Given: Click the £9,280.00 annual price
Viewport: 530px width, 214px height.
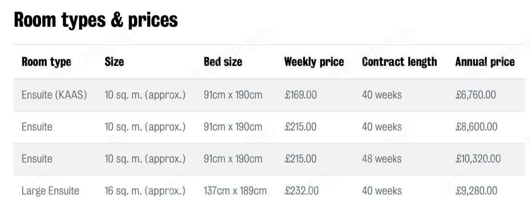Looking at the screenshot, I should (x=476, y=191).
